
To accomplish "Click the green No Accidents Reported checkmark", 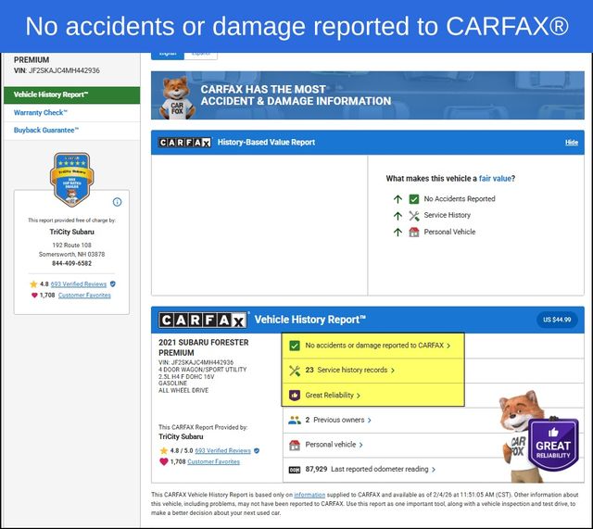I will pos(414,199).
